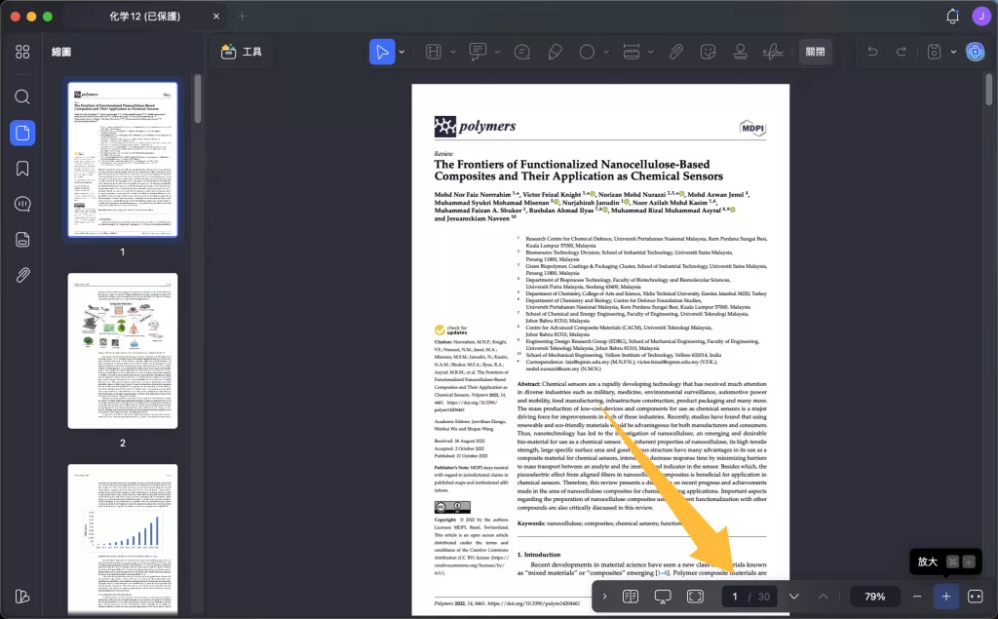Toggle the thumbnail panel icon

point(22,133)
